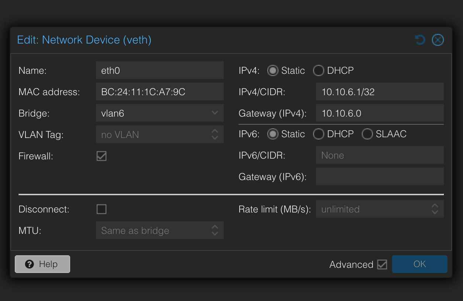This screenshot has width=463, height=301.
Task: Click the Bridge field chevron icon
Action: (x=215, y=113)
